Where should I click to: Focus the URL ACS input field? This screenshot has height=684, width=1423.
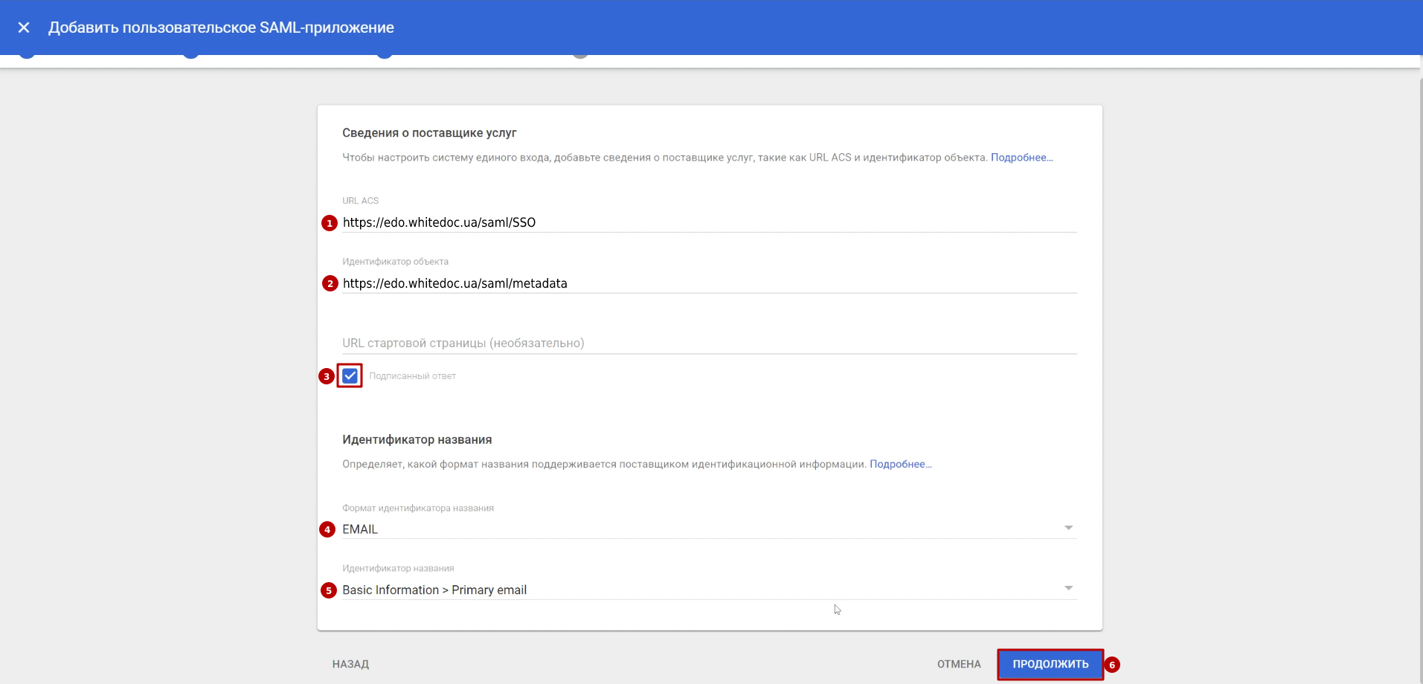click(708, 222)
